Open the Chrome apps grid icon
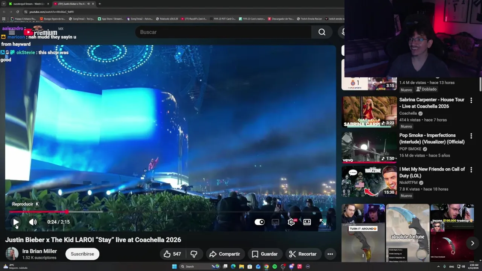Image resolution: width=482 pixels, height=271 pixels. point(4,18)
